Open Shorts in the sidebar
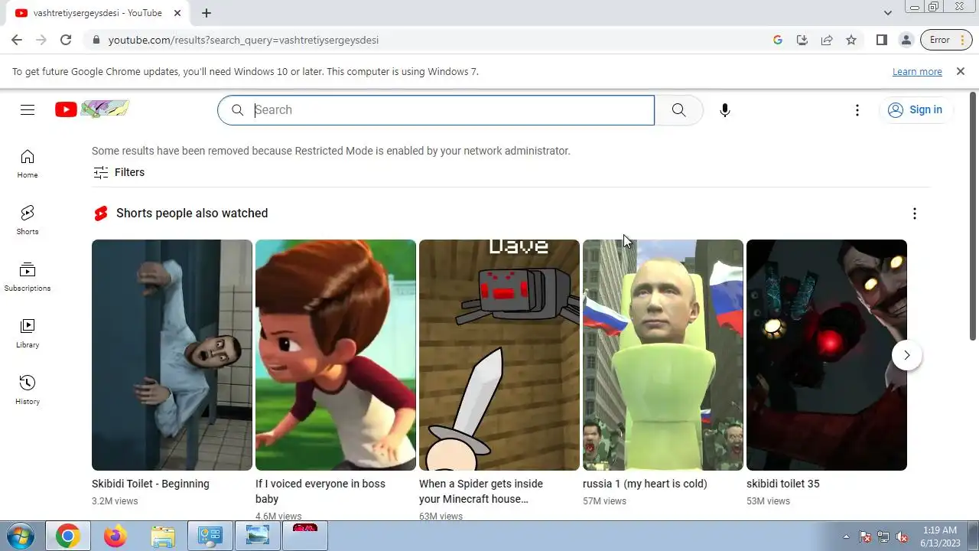This screenshot has height=551, width=979. click(x=28, y=220)
